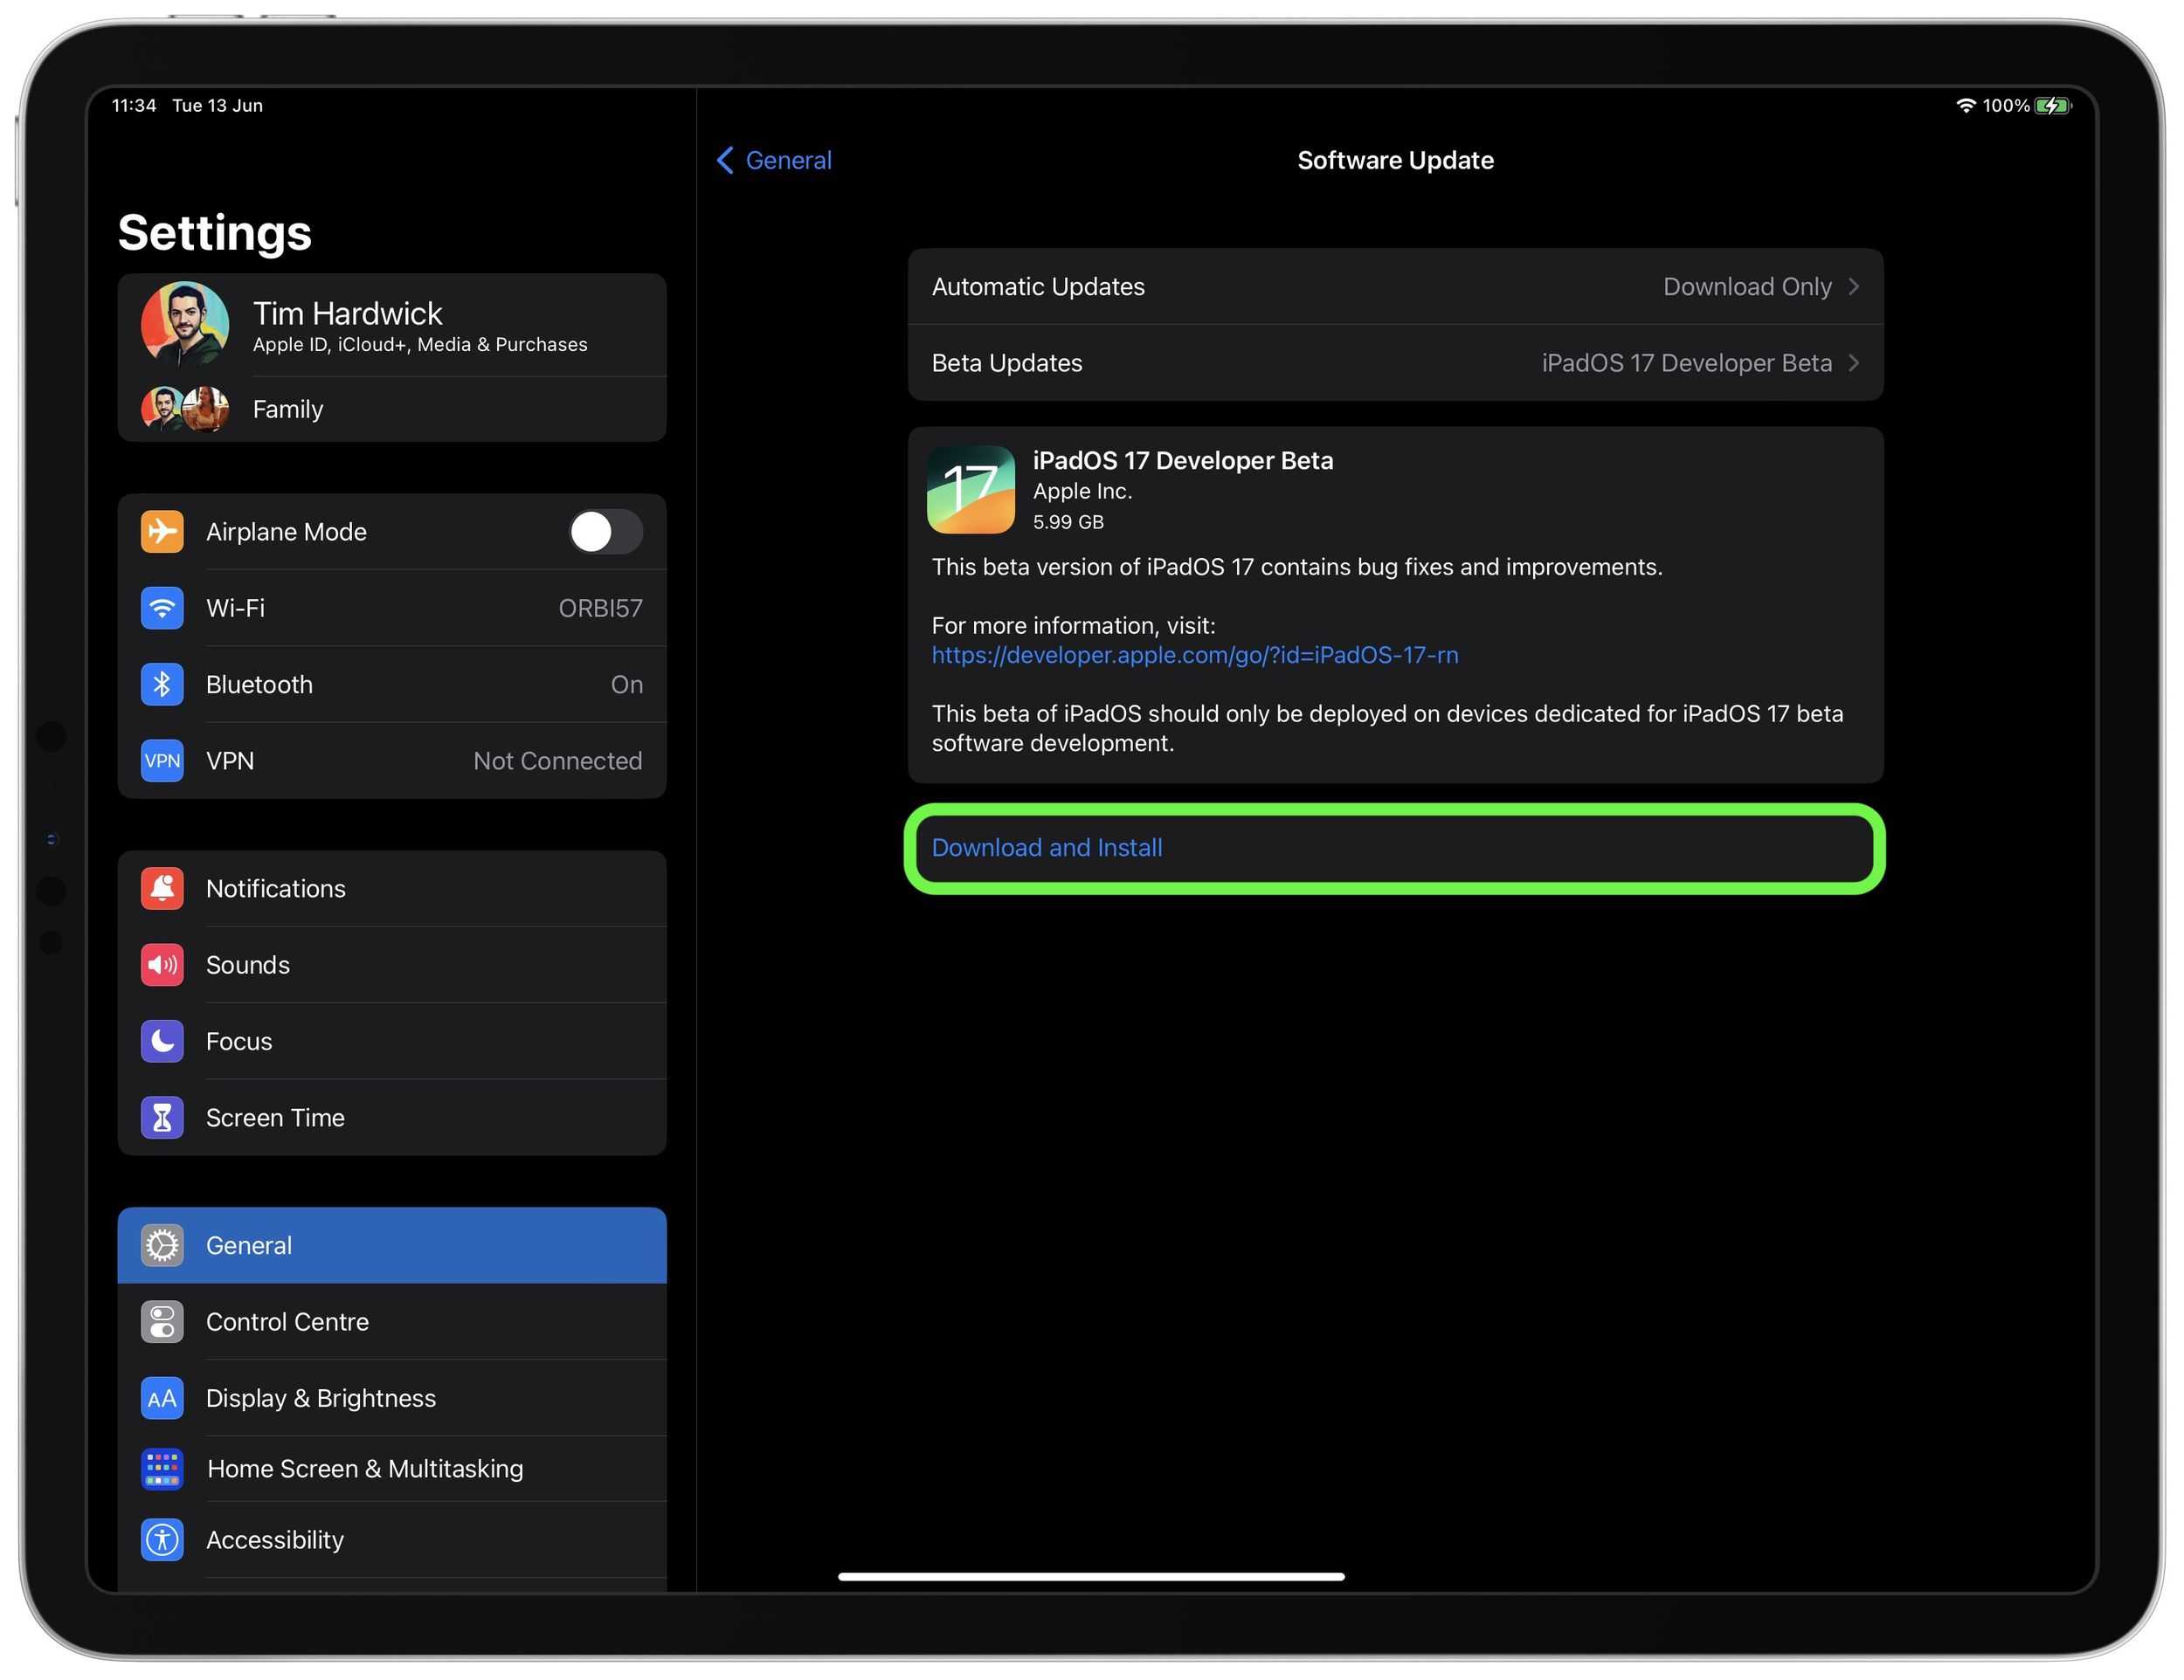Tap the Screen Time hourglass icon
This screenshot has width=2184, height=1680.
(x=162, y=1118)
